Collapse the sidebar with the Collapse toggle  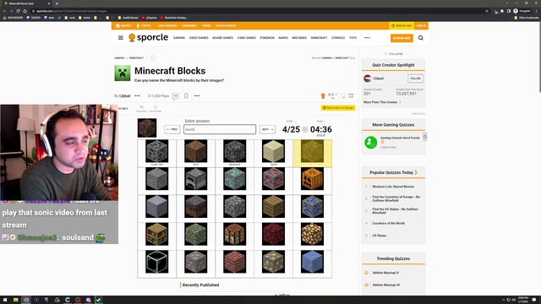point(393,54)
